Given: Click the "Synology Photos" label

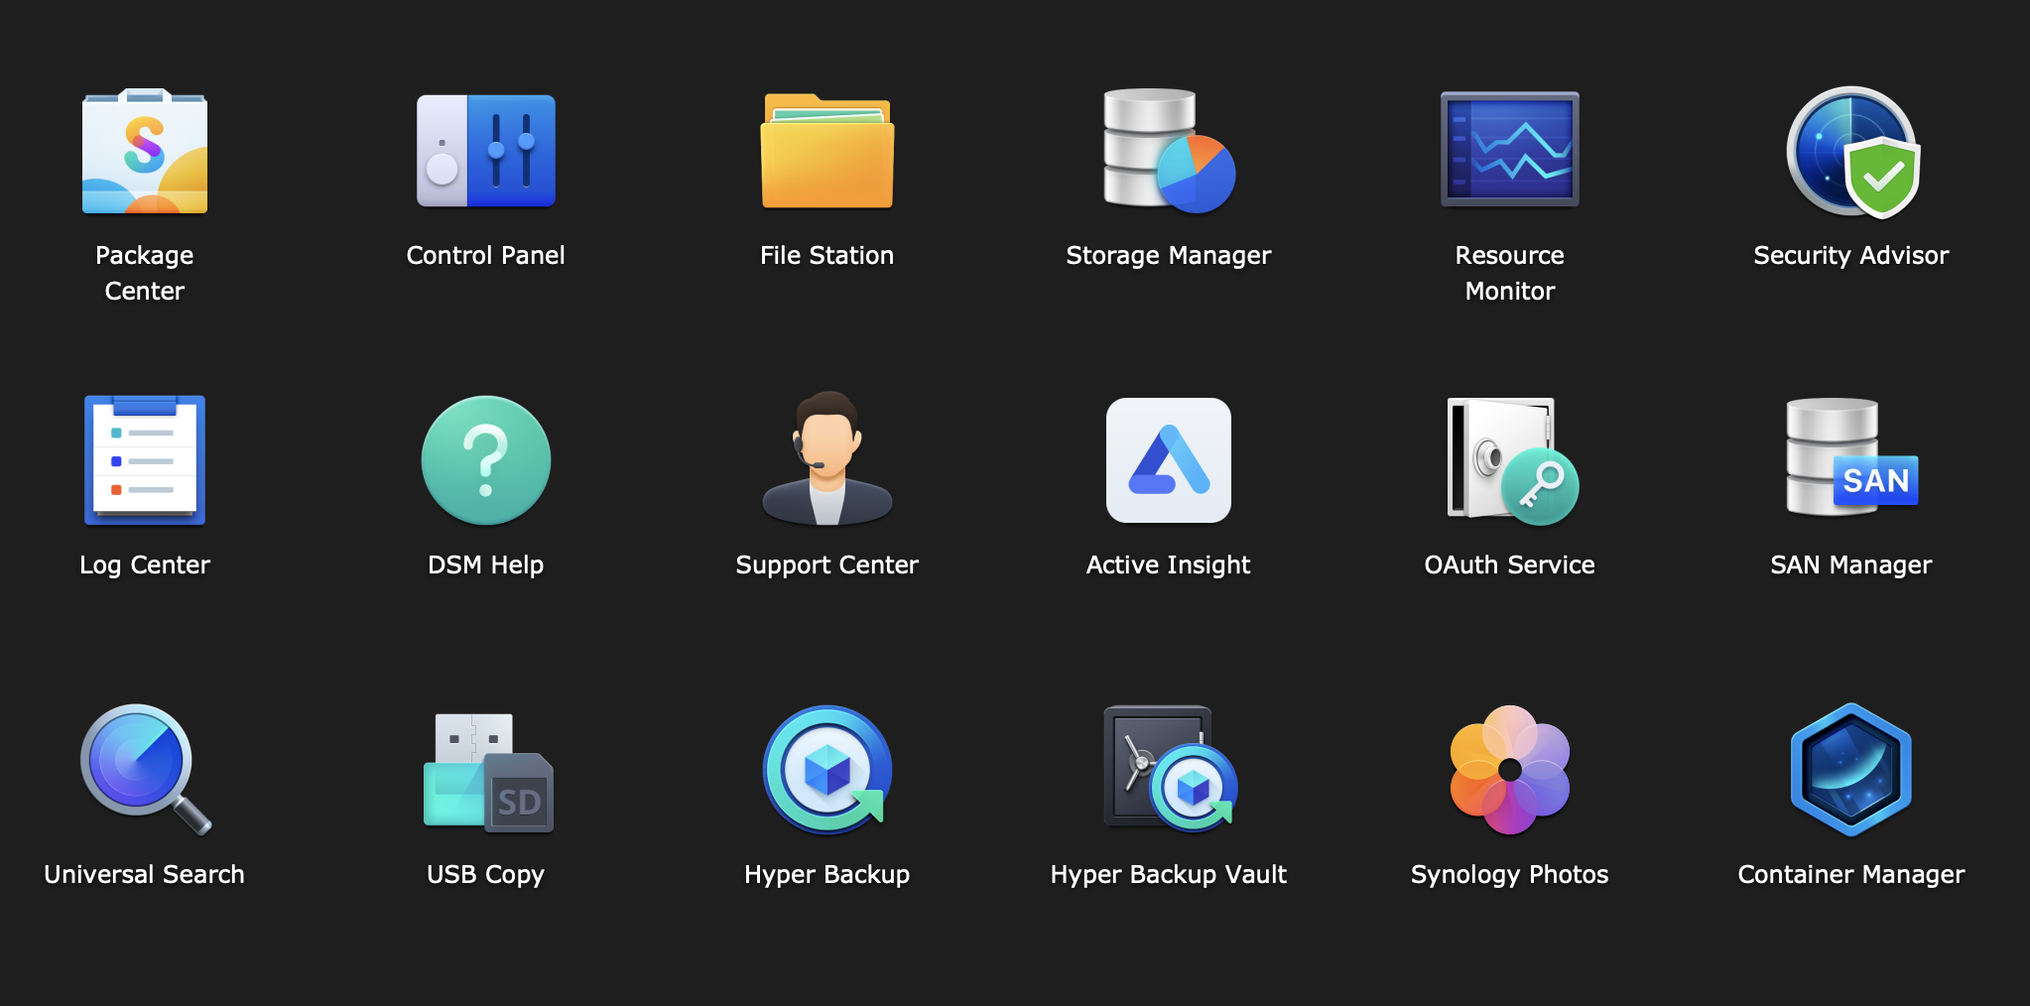Looking at the screenshot, I should (x=1510, y=875).
